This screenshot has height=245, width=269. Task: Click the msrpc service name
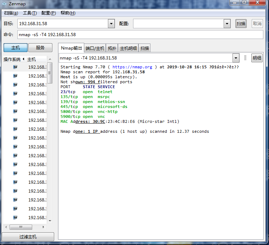click(x=104, y=97)
